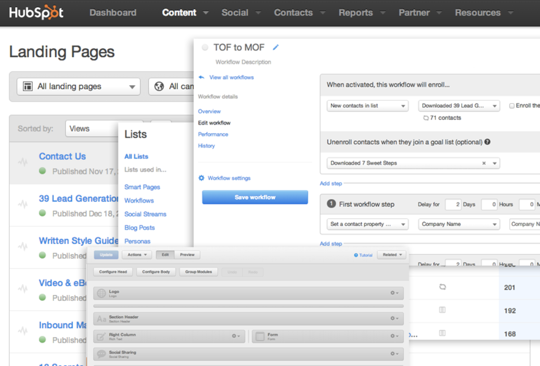This screenshot has height=366, width=540.
Task: Click the globe icon on Logo module
Action: pyautogui.click(x=101, y=293)
